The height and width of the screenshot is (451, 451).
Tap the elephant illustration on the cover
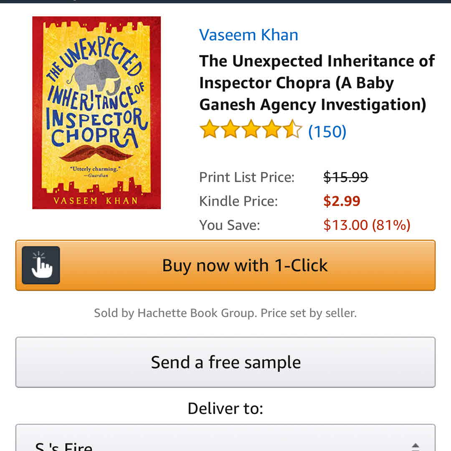pos(99,74)
